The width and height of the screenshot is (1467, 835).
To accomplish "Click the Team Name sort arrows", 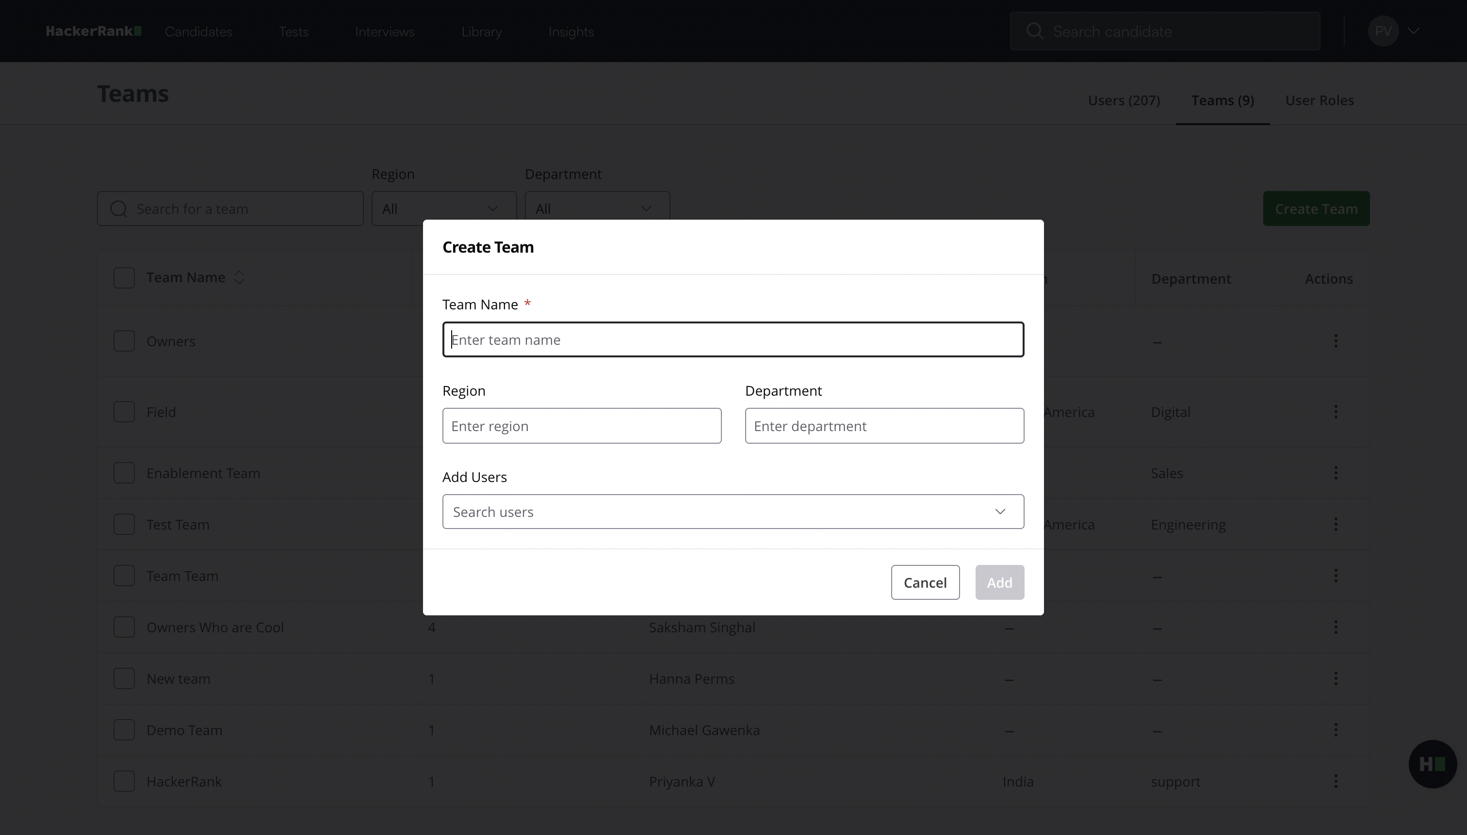I will pos(239,277).
